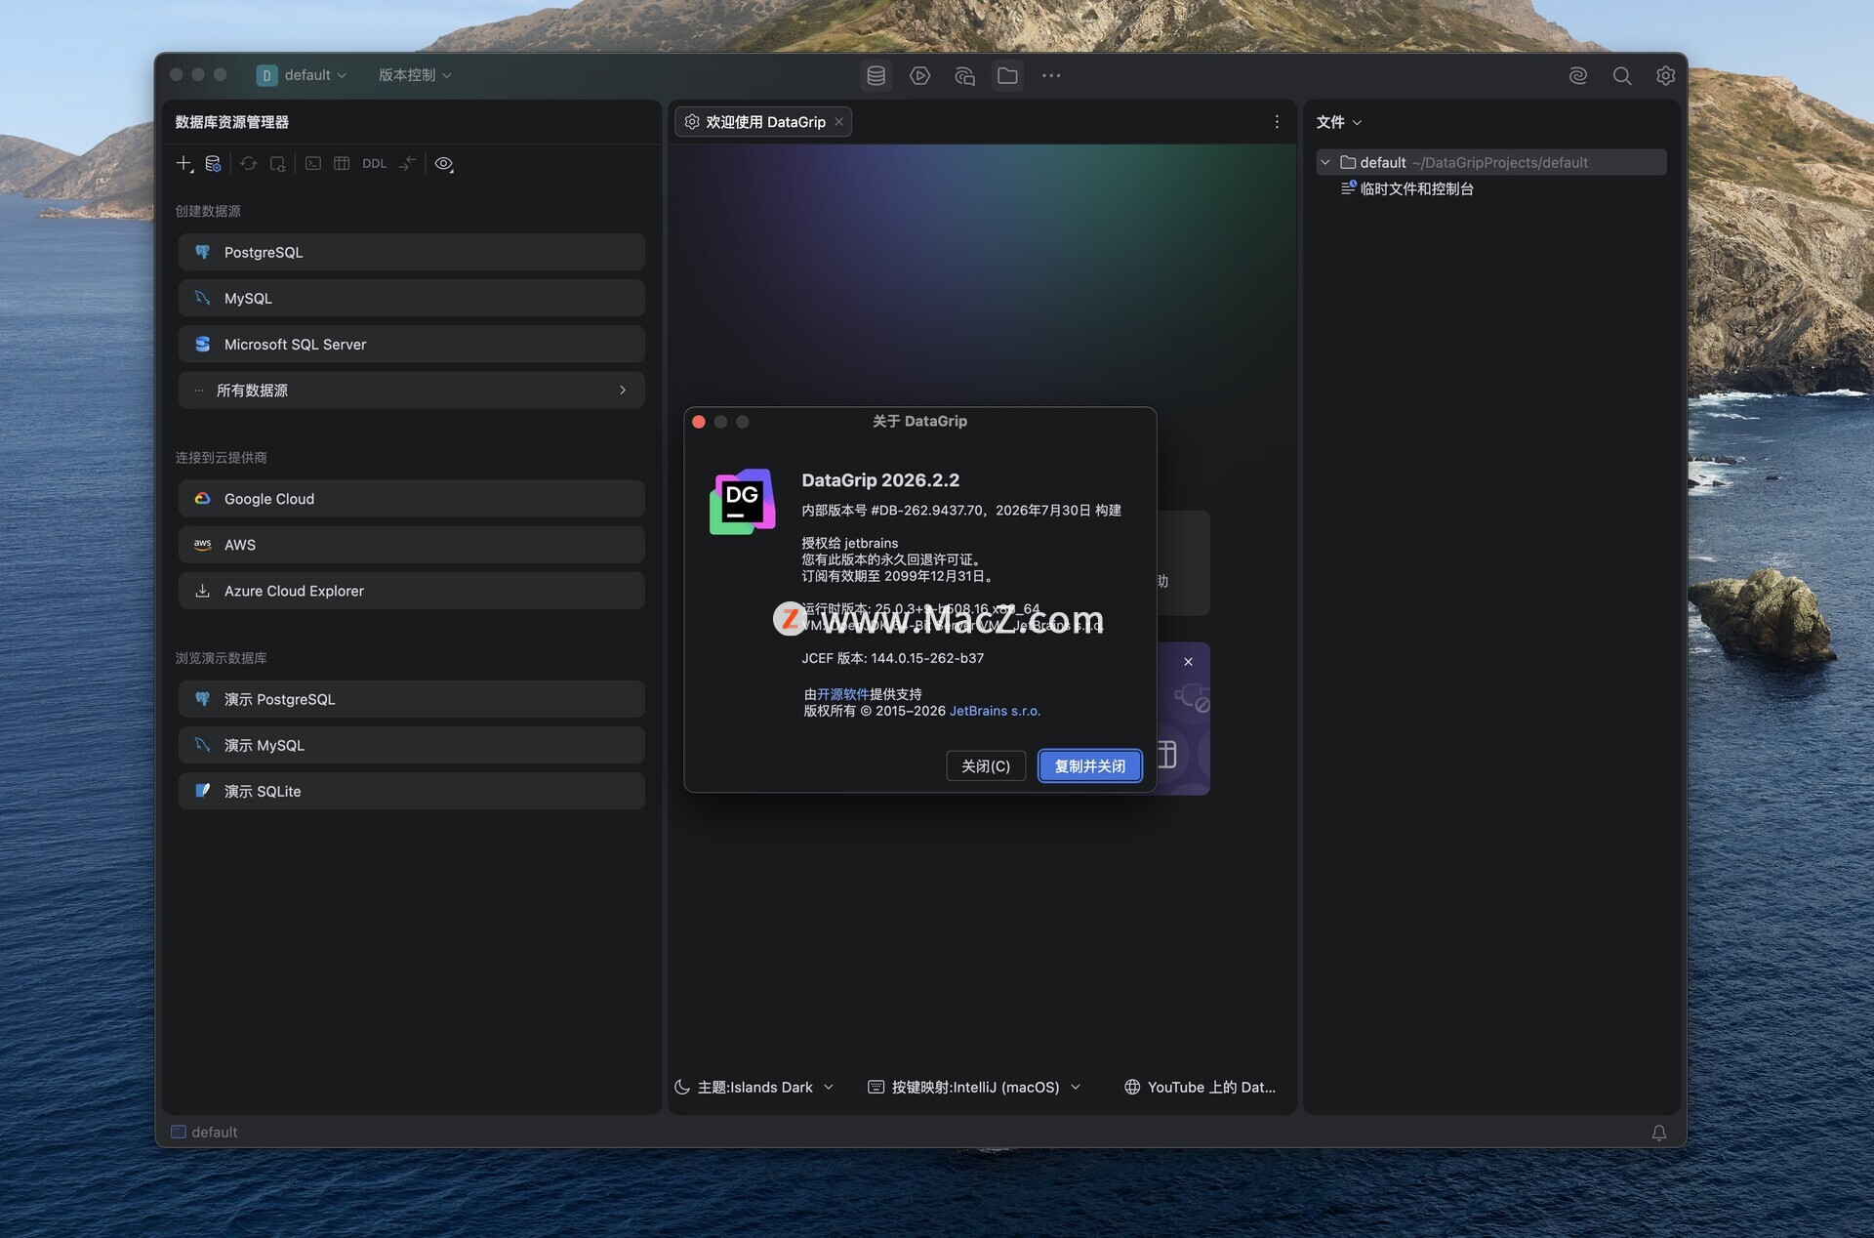The image size is (1874, 1238).
Task: Open the 版本控制 dropdown menu
Action: (415, 75)
